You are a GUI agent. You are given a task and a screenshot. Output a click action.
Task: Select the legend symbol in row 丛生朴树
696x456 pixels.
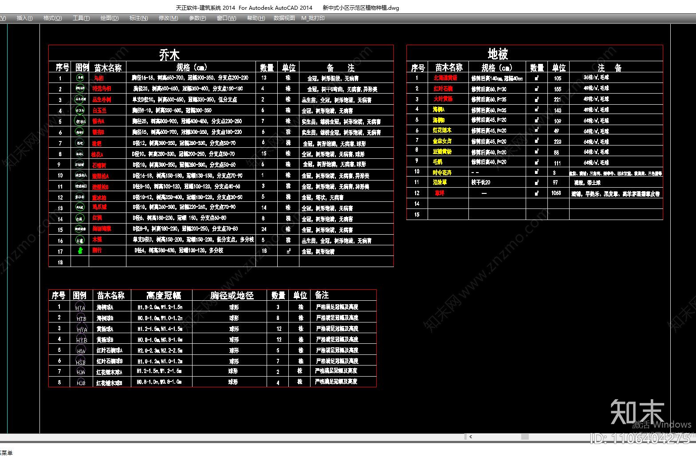[x=80, y=99]
